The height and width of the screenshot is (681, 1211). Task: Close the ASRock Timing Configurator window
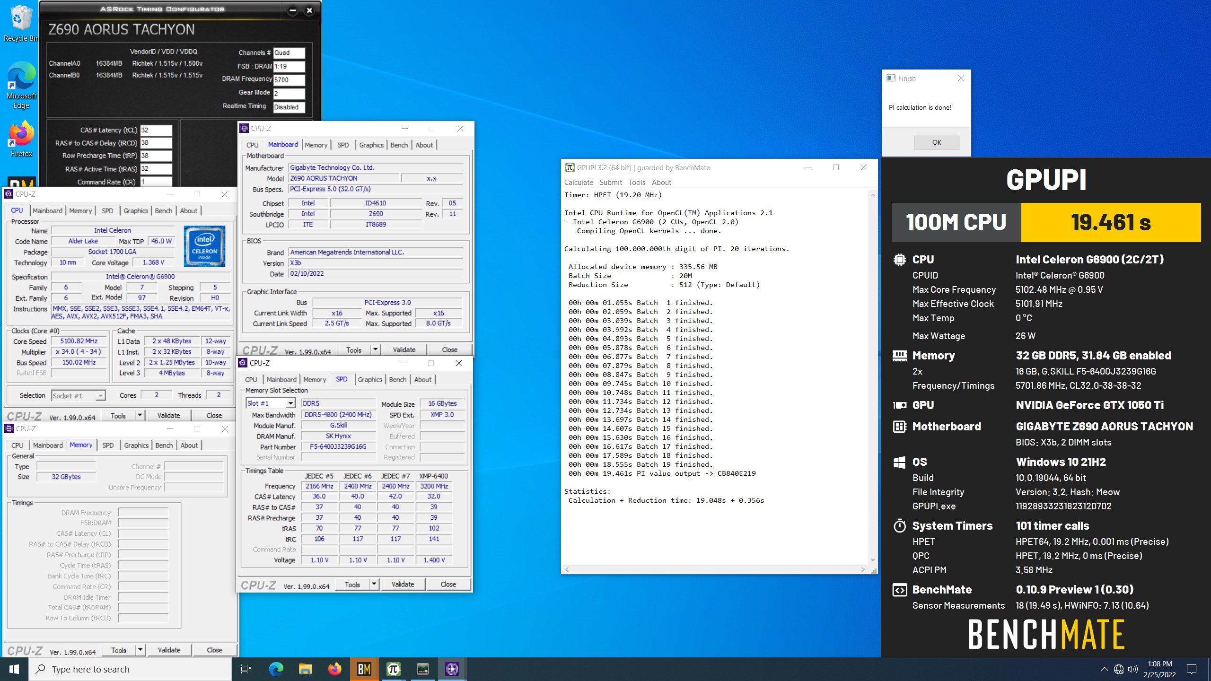(309, 10)
